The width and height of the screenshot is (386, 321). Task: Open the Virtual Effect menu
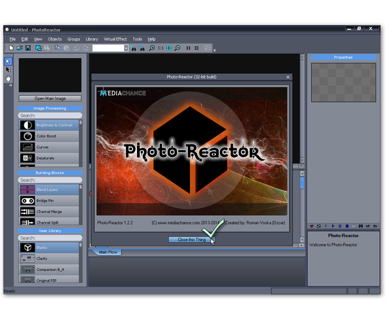tap(115, 39)
